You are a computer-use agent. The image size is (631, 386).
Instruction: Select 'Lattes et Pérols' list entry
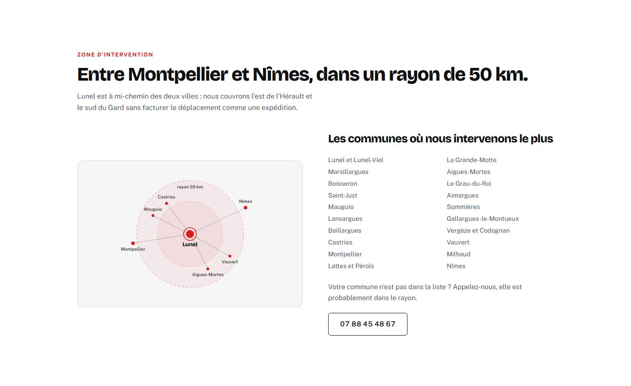(351, 266)
